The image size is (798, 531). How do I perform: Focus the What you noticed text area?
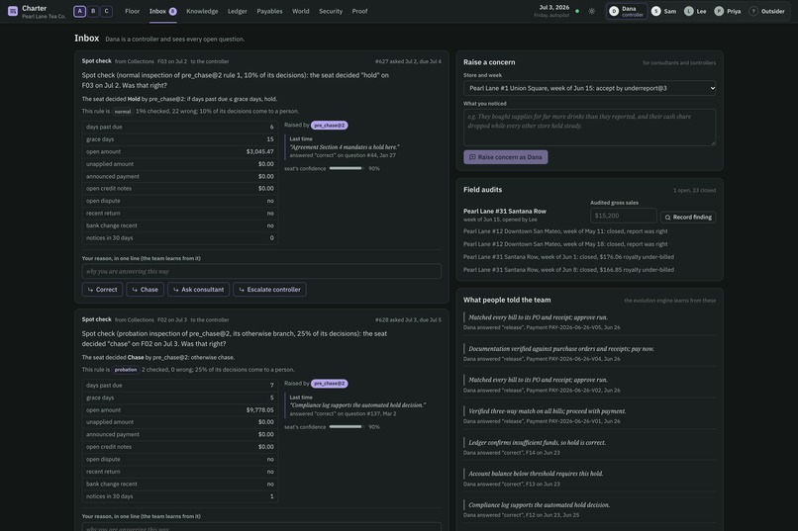coord(589,127)
